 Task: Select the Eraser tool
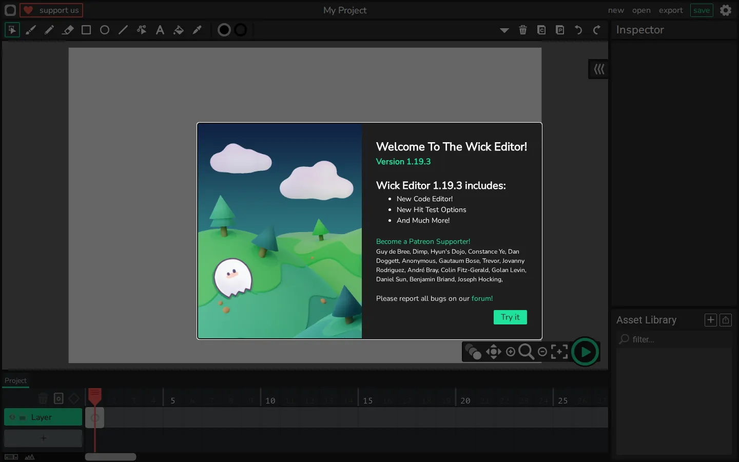tap(68, 30)
